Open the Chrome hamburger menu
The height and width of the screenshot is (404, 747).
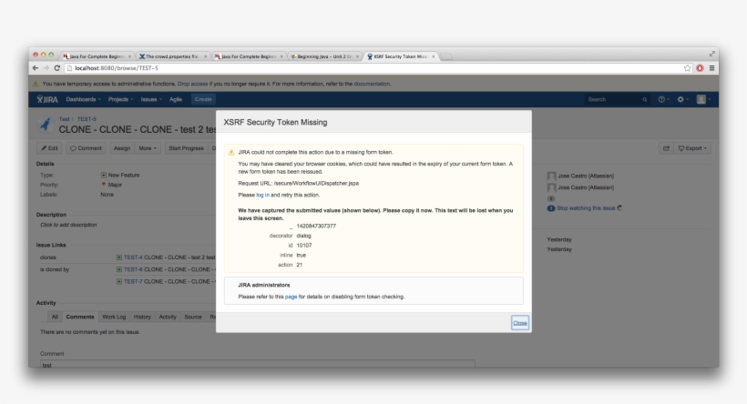click(x=711, y=68)
